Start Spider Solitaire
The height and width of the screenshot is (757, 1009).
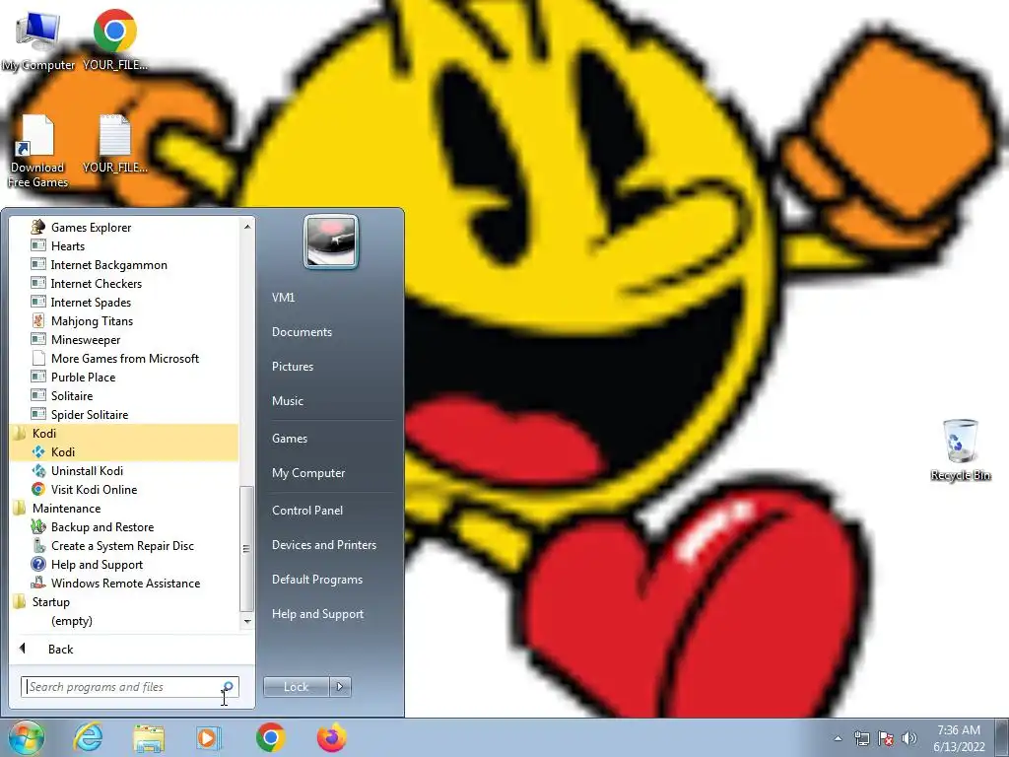[x=90, y=414]
